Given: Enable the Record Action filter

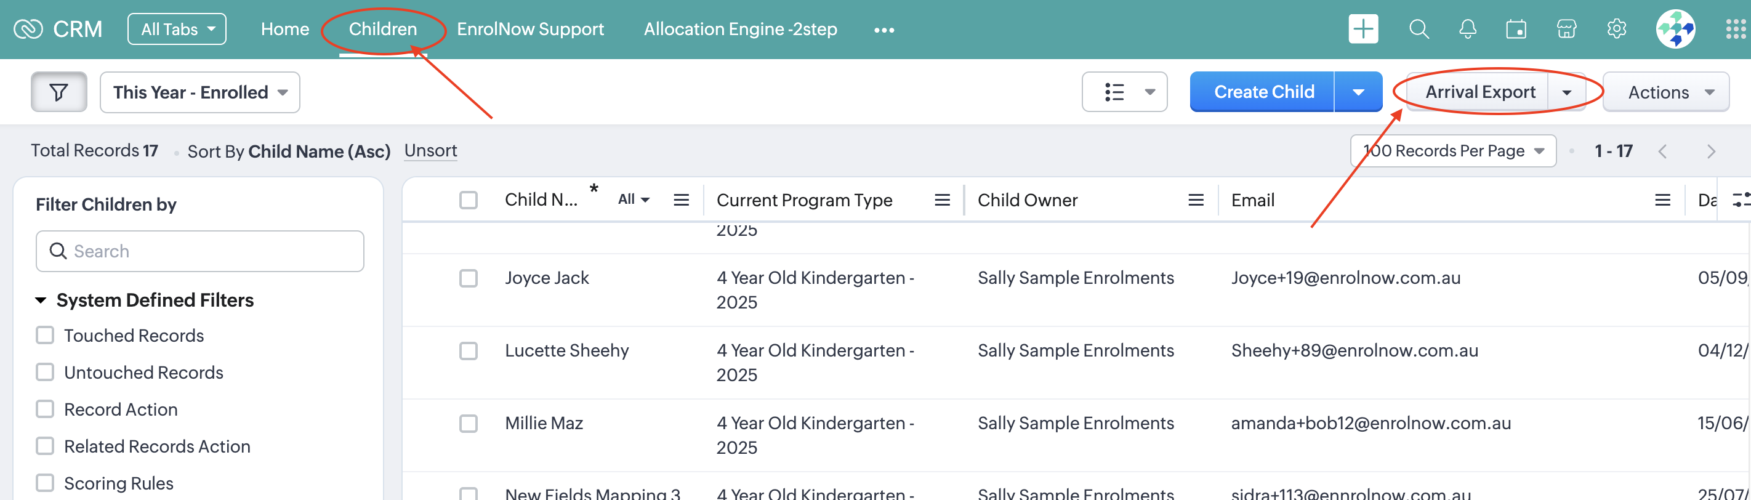Looking at the screenshot, I should [x=45, y=409].
